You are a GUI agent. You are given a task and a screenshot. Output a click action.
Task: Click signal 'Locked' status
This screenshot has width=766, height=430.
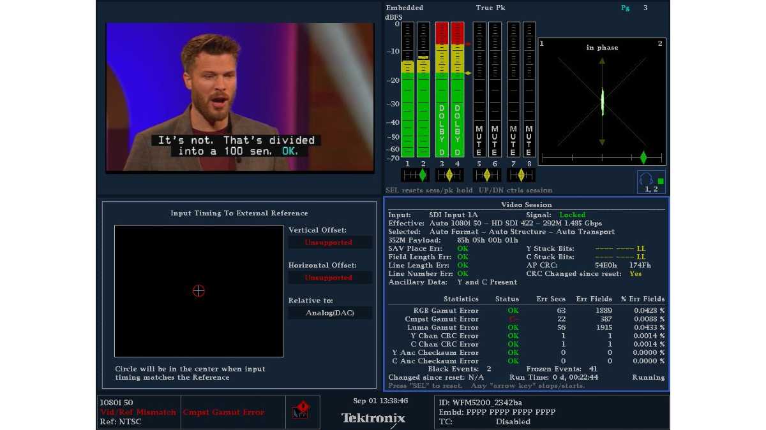[572, 215]
